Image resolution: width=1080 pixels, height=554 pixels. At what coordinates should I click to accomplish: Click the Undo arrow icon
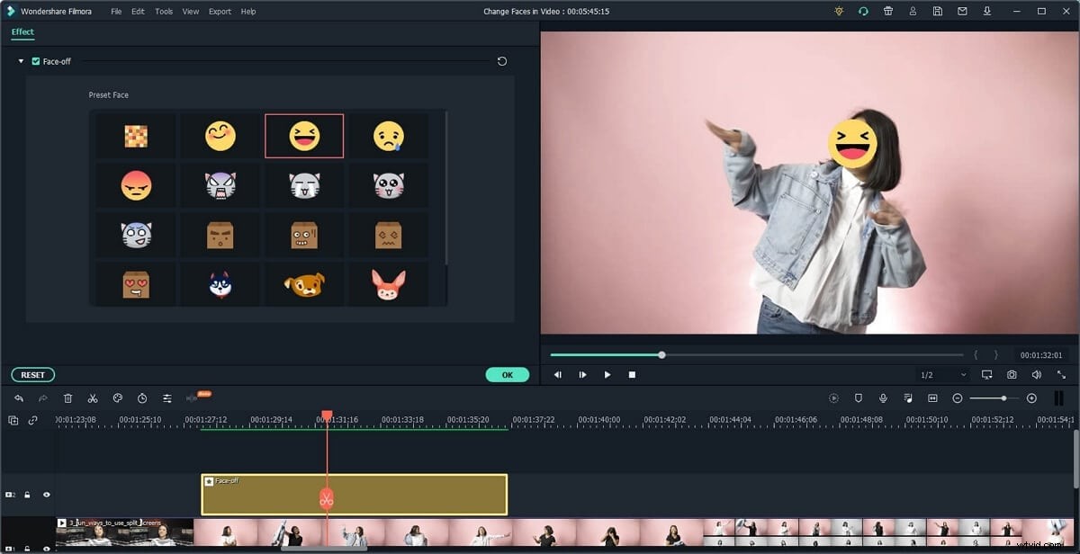[x=19, y=398]
